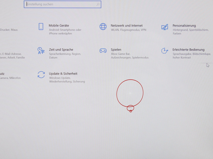Click the Update & Sicherheit refresh arrows icon
This screenshot has height=159, width=213.
[x=41, y=75]
